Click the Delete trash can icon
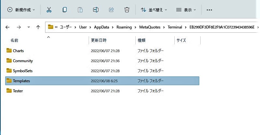This screenshot has height=135, width=260. point(127,10)
